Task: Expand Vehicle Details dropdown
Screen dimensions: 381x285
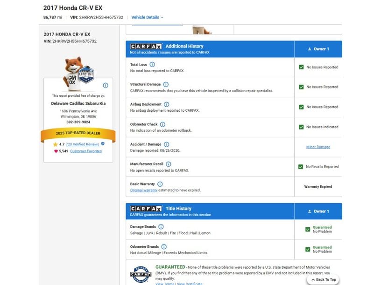Action: coord(147,17)
